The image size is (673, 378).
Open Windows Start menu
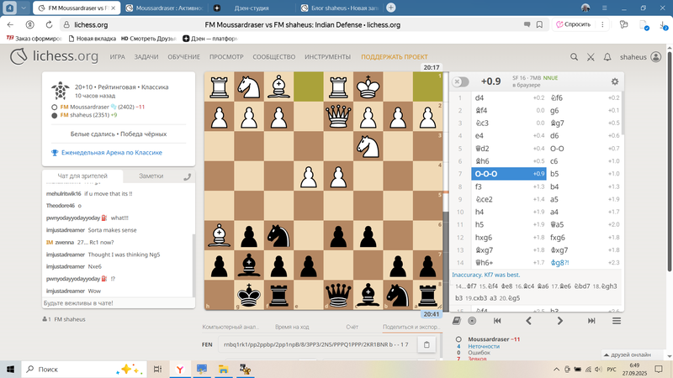10,369
